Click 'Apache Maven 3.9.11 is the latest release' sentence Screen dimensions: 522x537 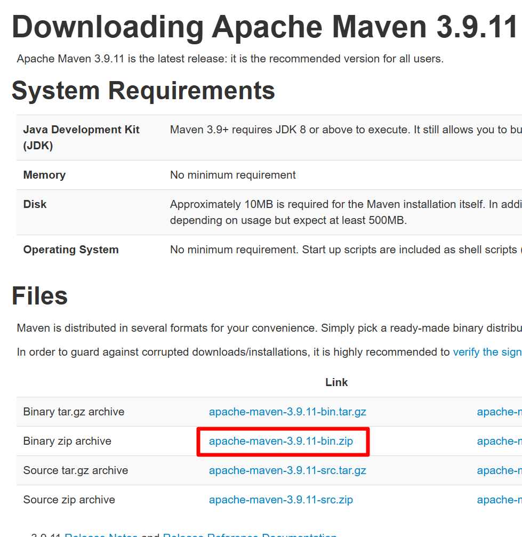[230, 59]
